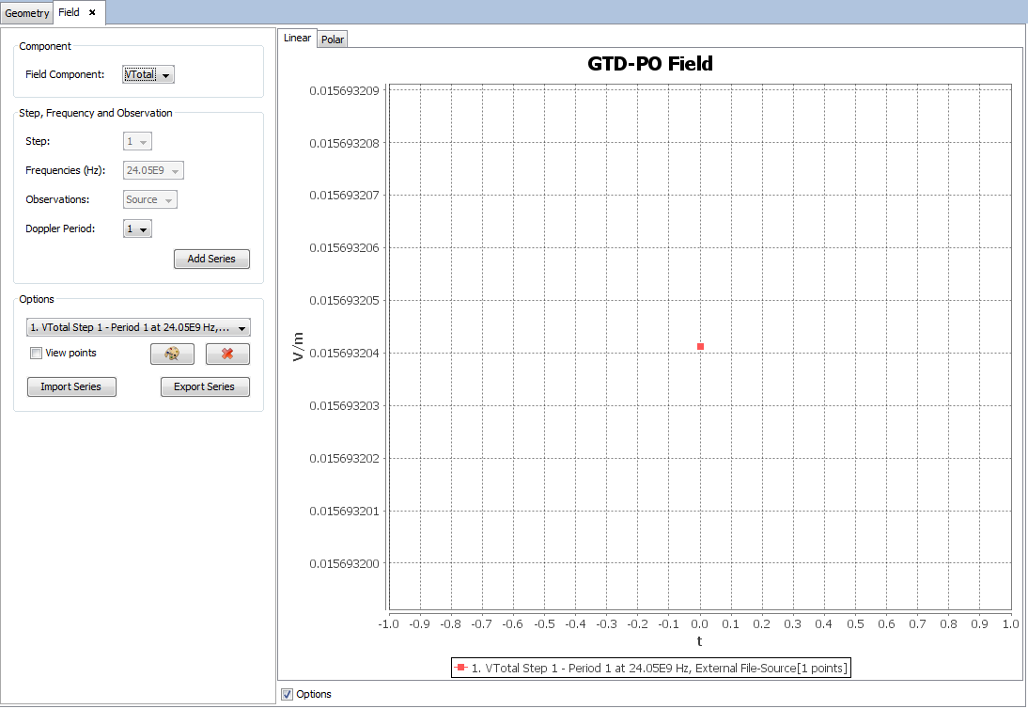
Task: Expand the Doppler Period dropdown
Action: (x=137, y=228)
